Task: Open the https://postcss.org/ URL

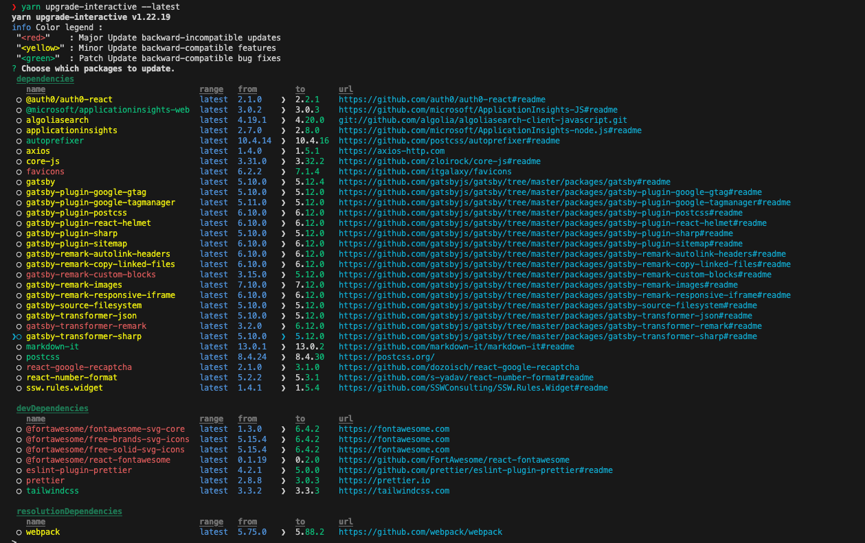Action: coord(387,357)
